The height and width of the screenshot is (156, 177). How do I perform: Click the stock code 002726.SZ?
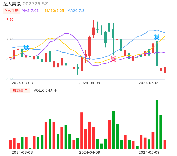pyautogui.click(x=35, y=4)
